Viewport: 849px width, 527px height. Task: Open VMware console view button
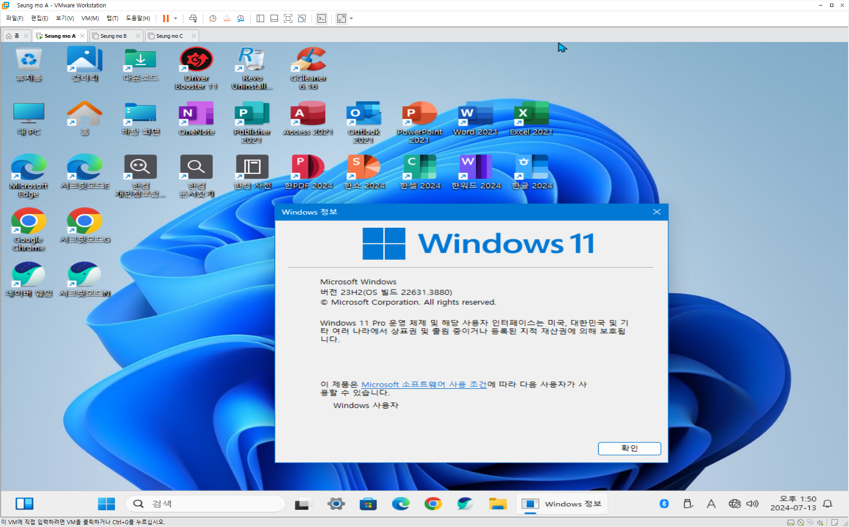[x=322, y=18]
